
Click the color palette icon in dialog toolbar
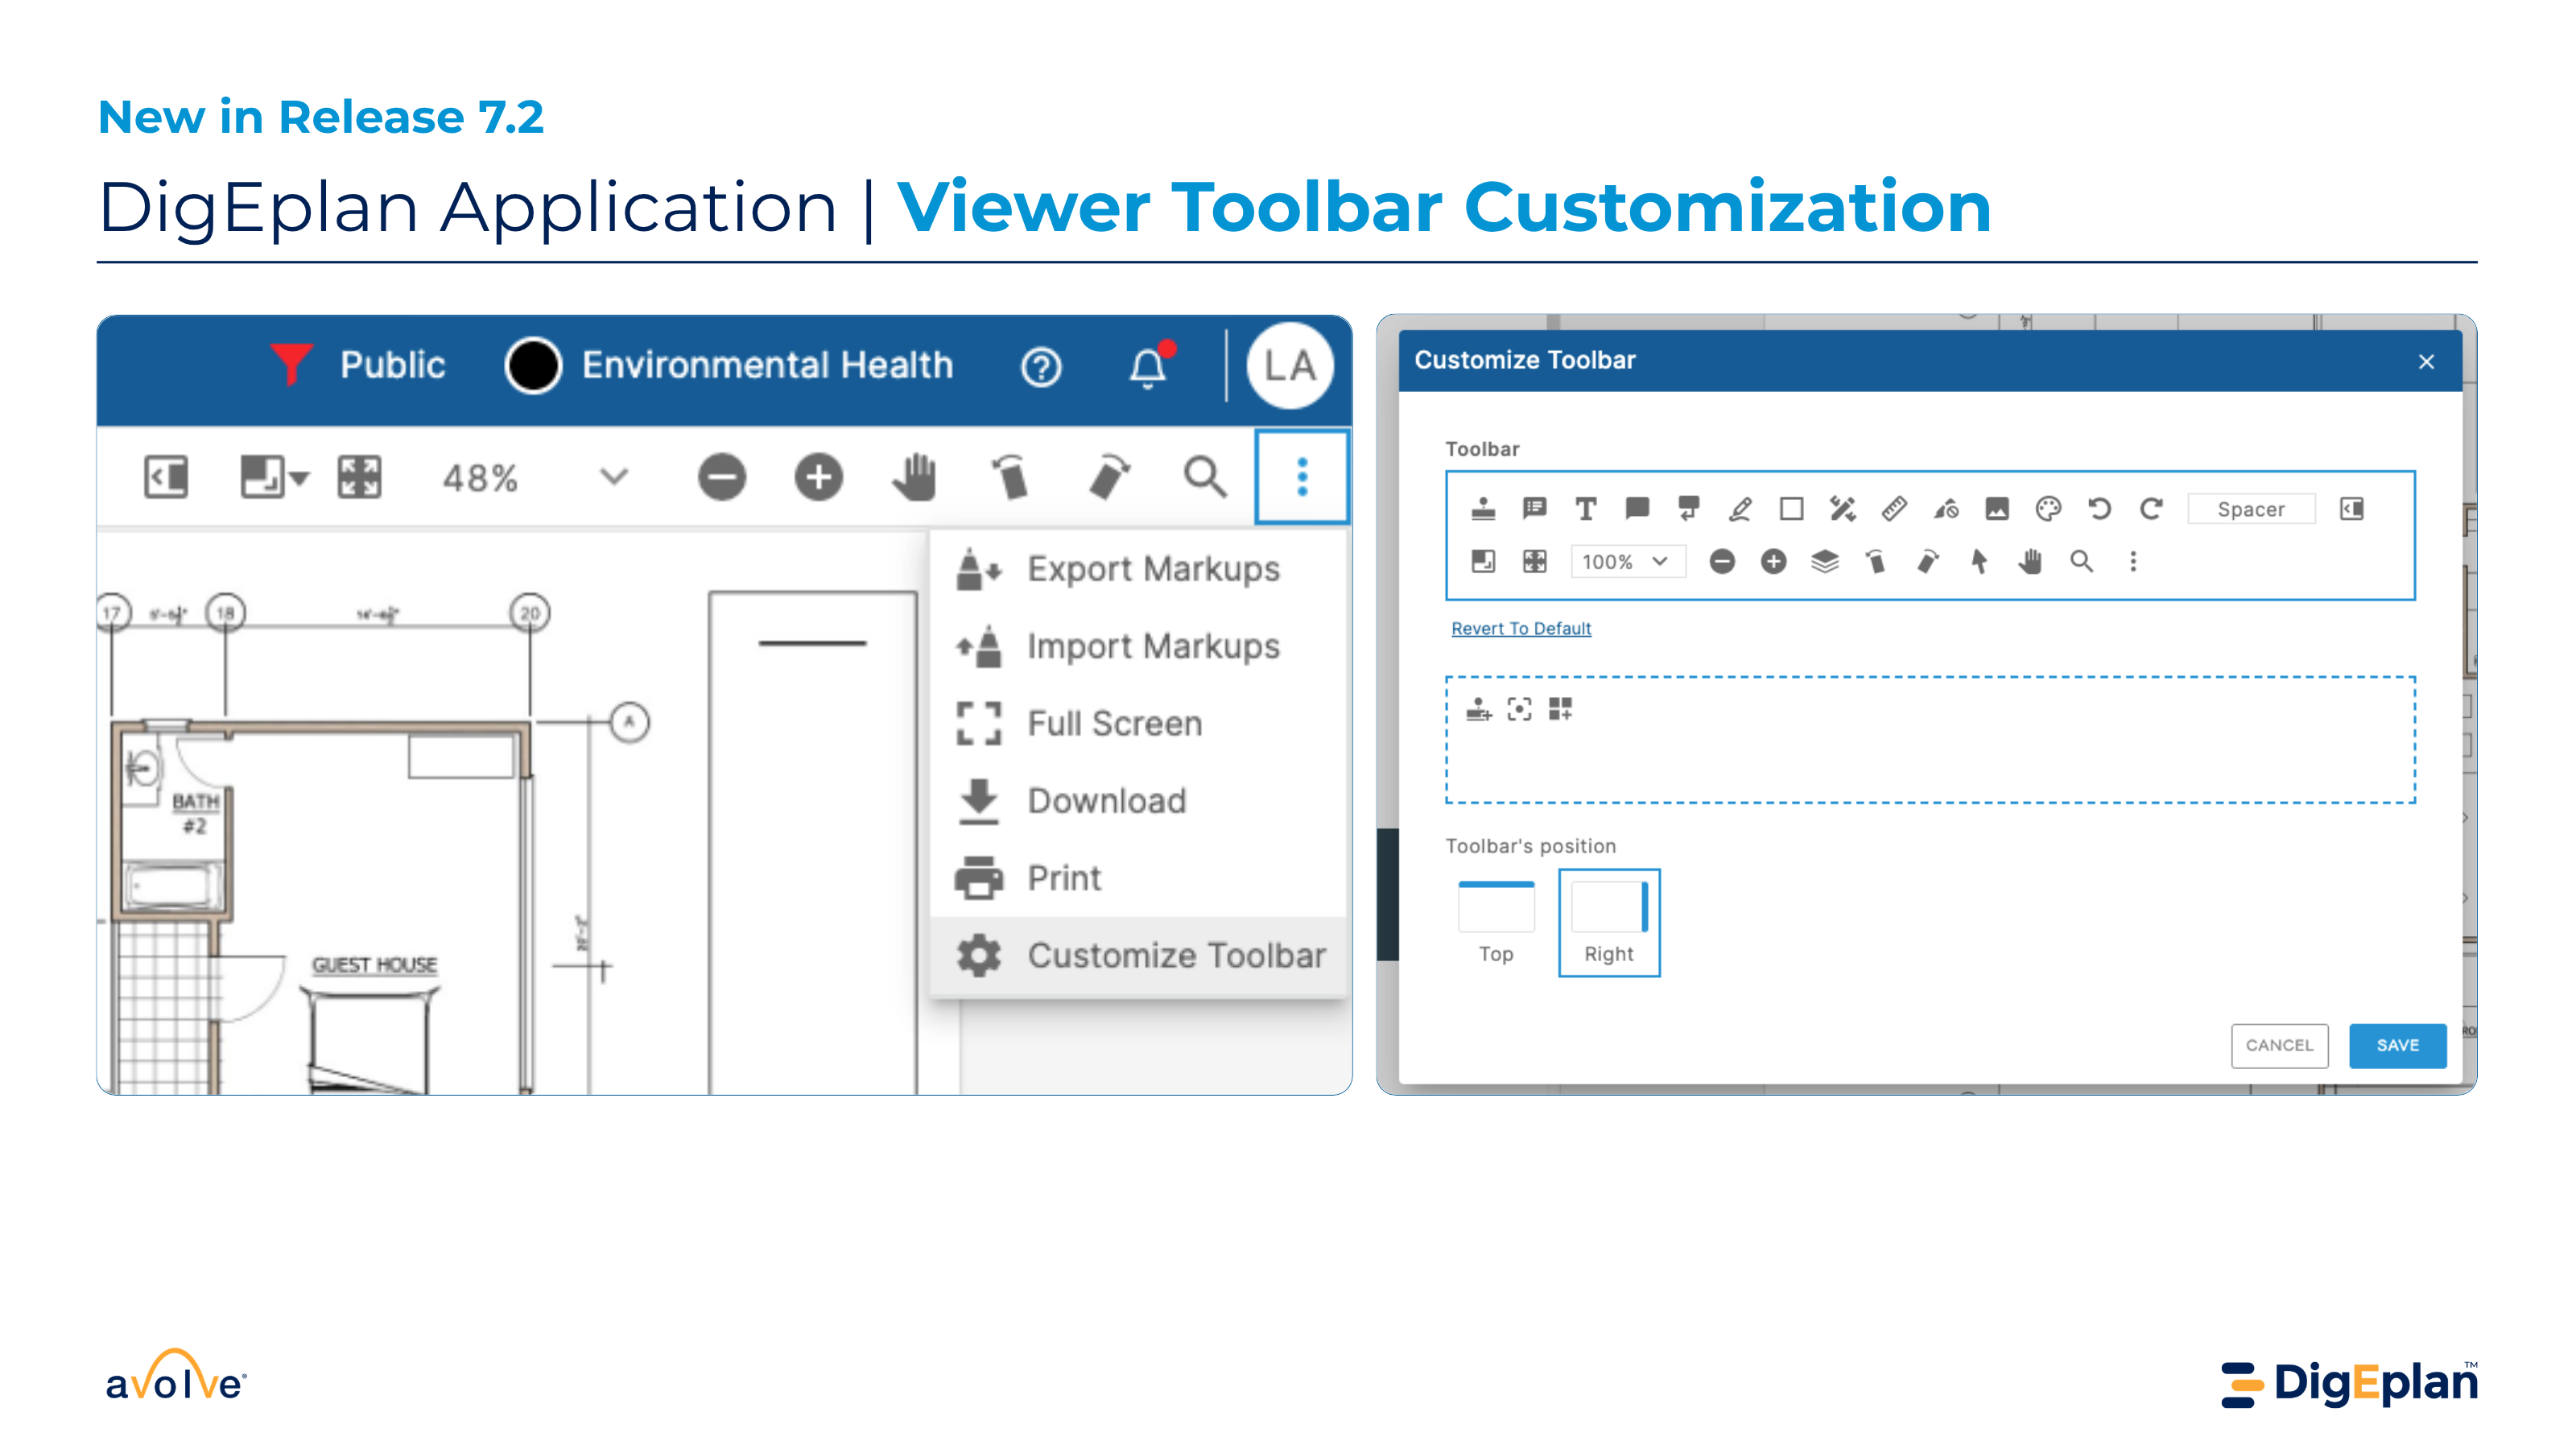2048,509
